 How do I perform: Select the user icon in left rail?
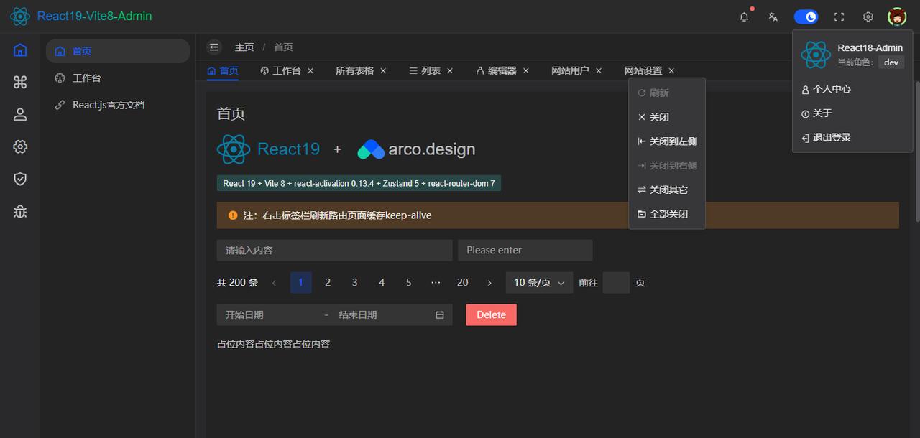click(x=20, y=114)
